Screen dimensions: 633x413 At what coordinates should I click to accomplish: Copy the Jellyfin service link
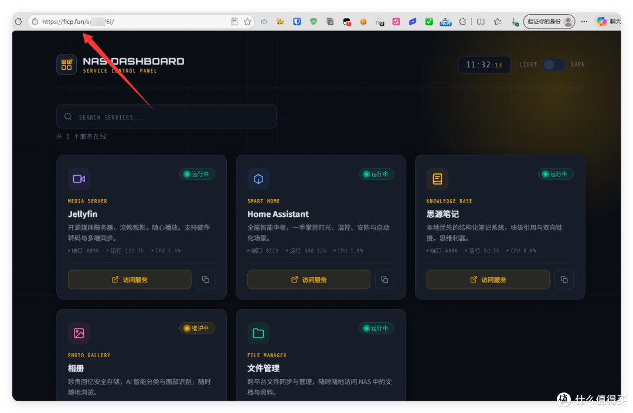206,279
